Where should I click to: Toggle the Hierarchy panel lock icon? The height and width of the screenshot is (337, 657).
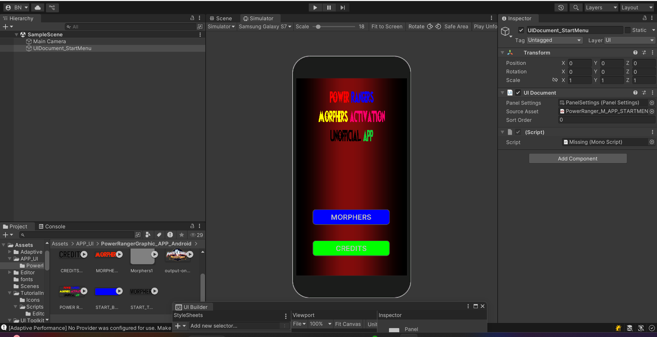coord(192,18)
